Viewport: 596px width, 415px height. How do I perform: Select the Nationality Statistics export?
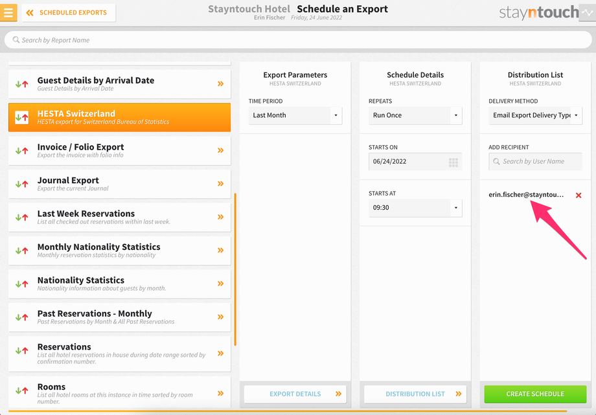[x=119, y=284]
